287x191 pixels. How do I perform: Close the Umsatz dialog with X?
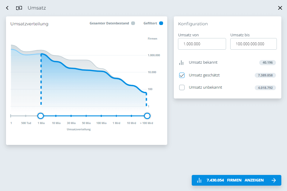[280, 8]
